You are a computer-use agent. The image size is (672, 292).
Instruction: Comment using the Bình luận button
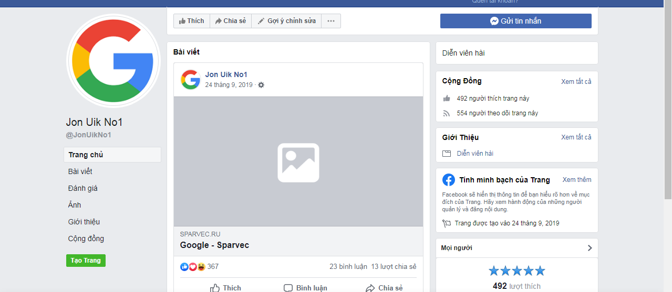pyautogui.click(x=305, y=288)
